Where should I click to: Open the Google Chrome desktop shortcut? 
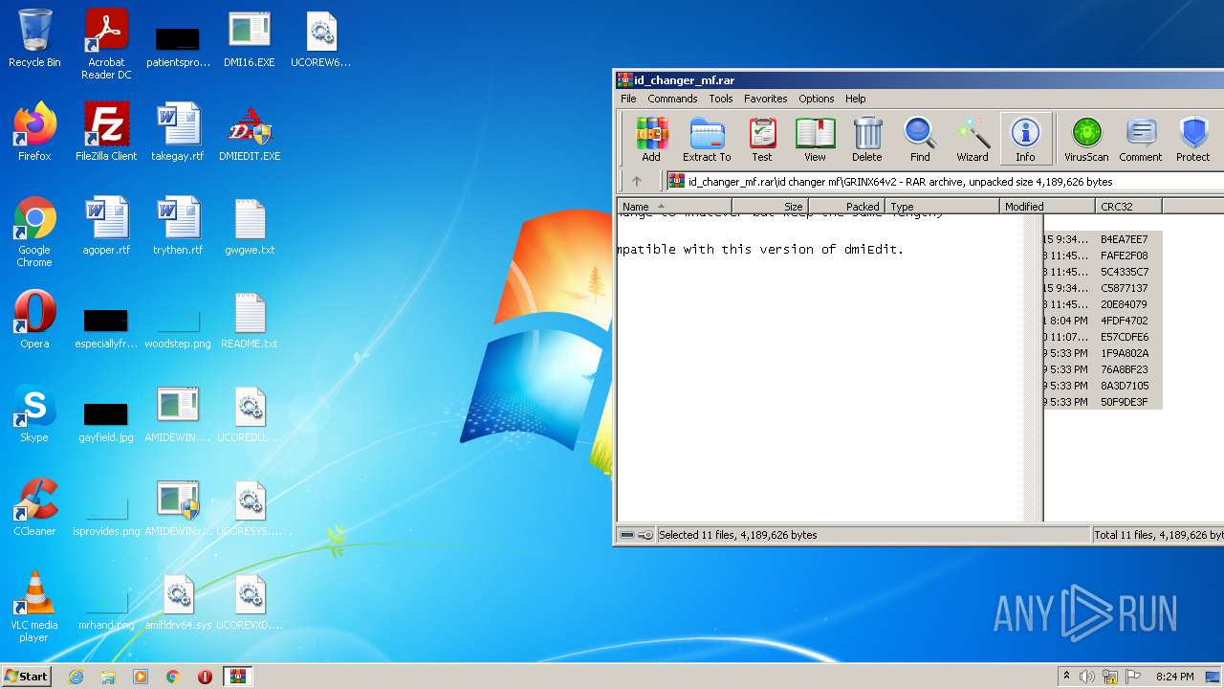click(34, 233)
